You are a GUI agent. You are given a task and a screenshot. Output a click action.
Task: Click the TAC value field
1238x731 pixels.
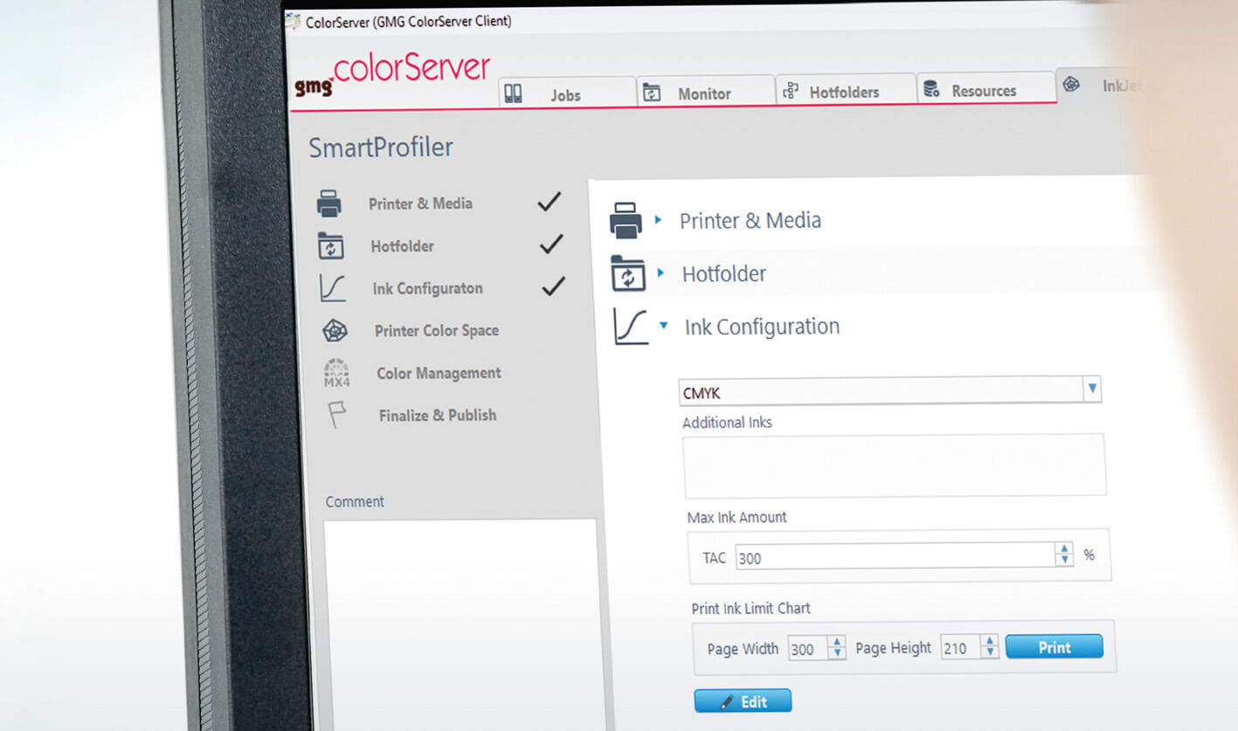pyautogui.click(x=895, y=556)
